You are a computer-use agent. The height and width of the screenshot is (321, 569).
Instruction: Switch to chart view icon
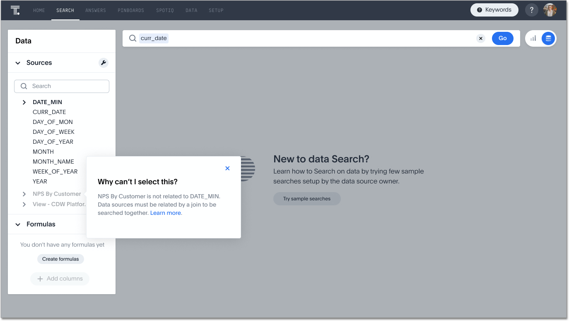tap(533, 38)
